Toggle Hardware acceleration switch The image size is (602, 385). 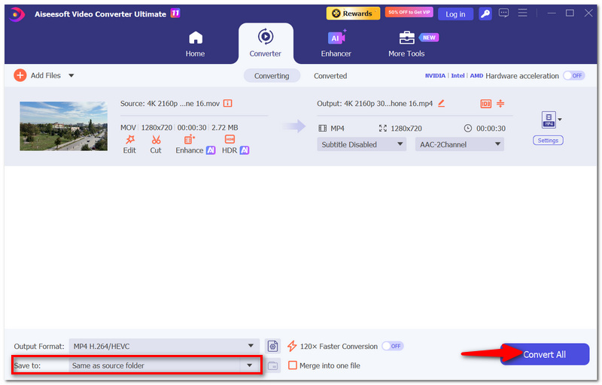[x=574, y=75]
